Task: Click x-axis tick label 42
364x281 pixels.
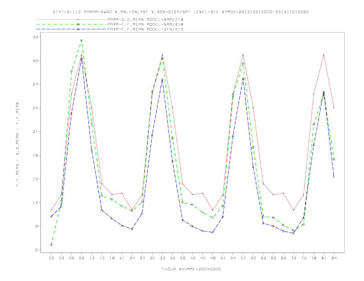Action: click(x=193, y=258)
